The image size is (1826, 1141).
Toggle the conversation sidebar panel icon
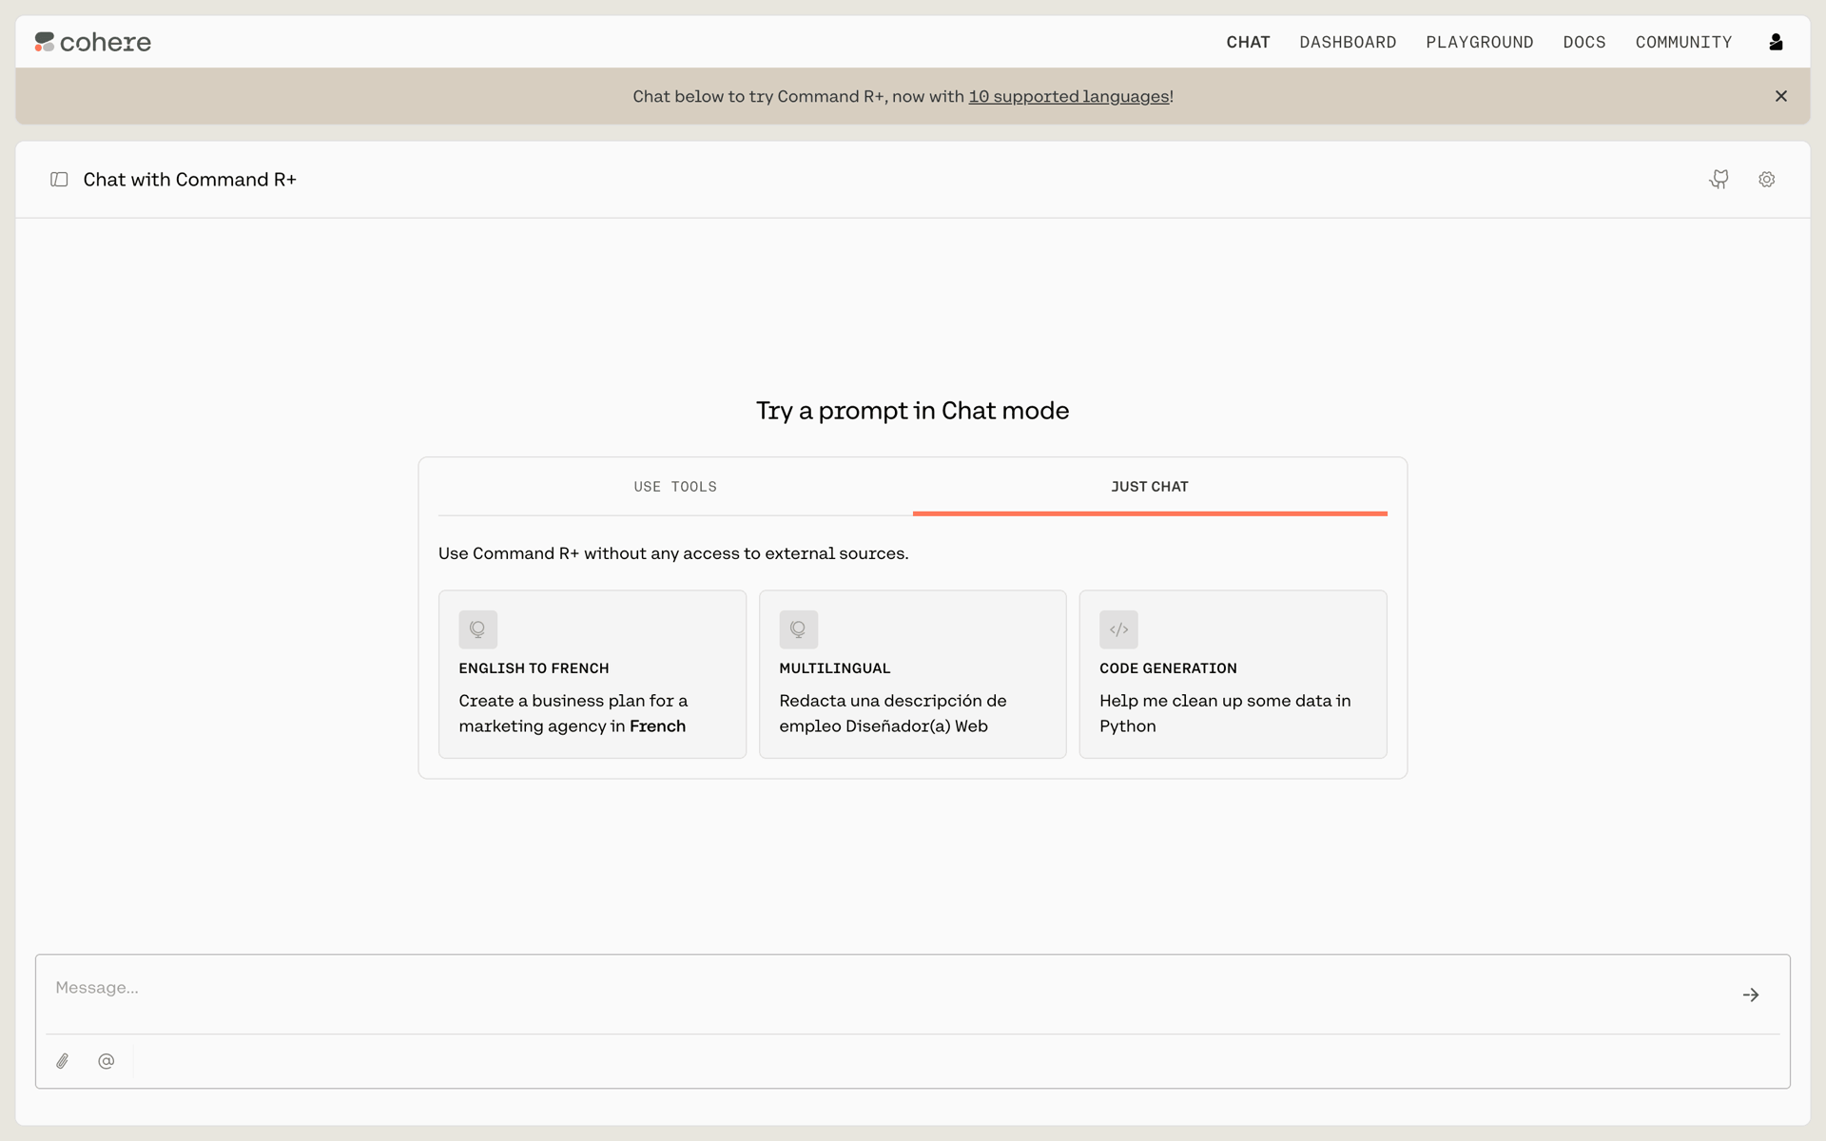click(x=59, y=180)
